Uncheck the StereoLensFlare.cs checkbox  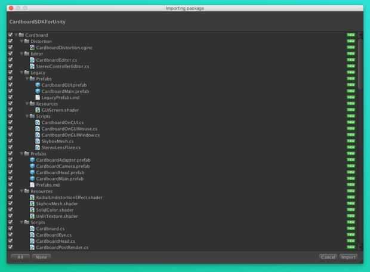click(x=10, y=147)
